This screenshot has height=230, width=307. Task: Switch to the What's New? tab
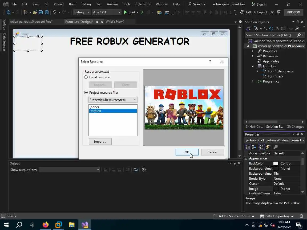115,22
